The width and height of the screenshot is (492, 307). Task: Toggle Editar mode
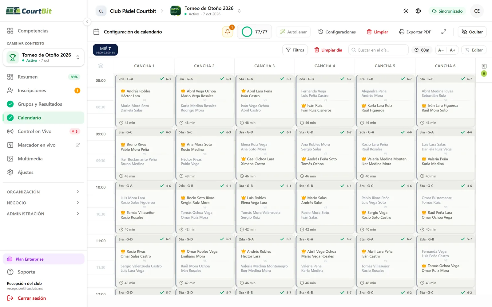tap(474, 50)
